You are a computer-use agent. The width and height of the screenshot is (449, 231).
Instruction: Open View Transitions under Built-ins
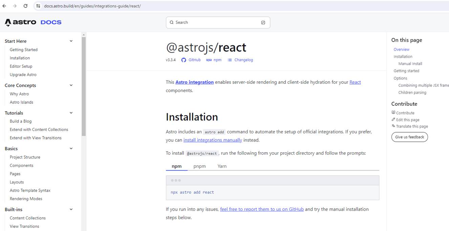[24, 227]
